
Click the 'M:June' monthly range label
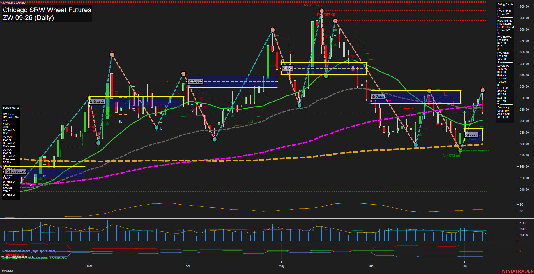click(378, 97)
